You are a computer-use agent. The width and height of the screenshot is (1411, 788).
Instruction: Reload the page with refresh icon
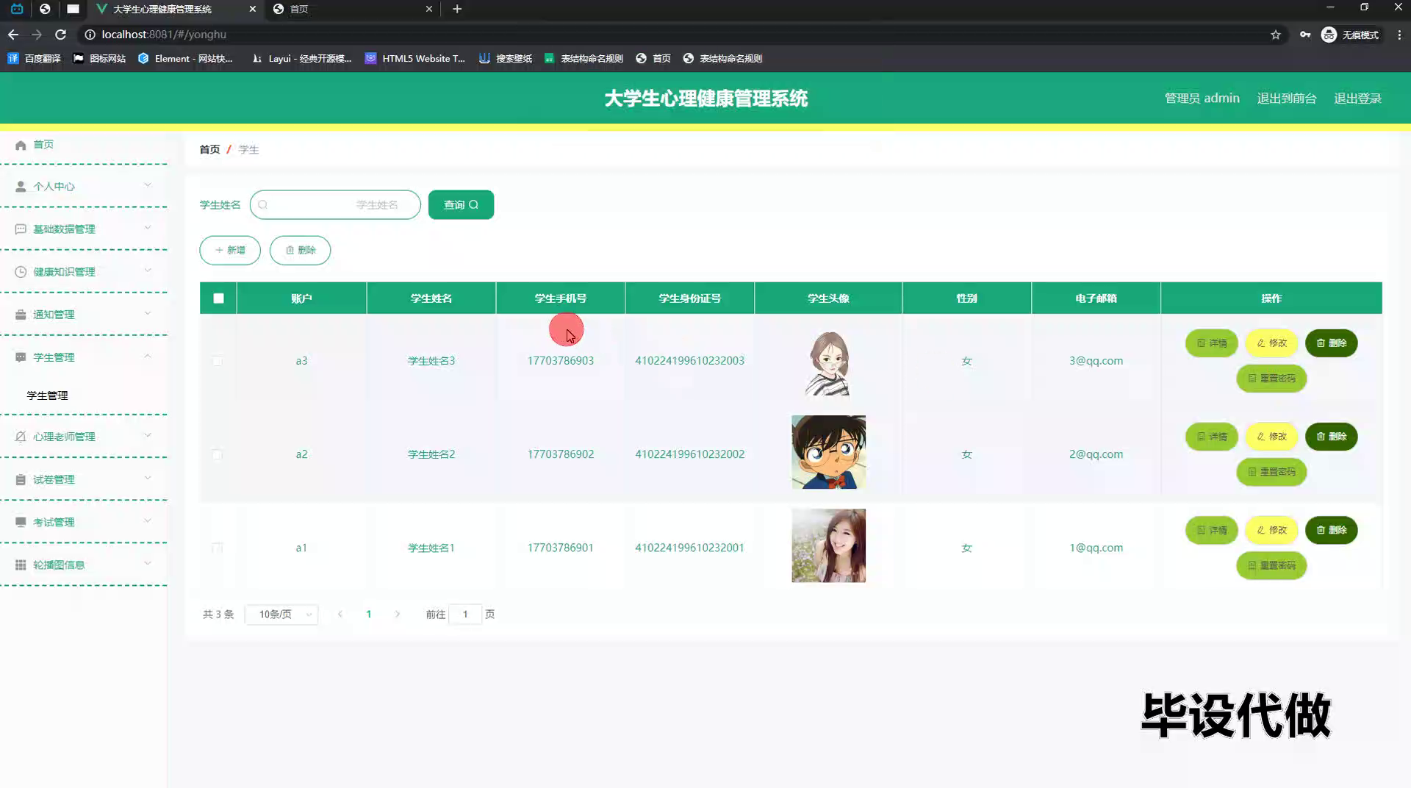tap(61, 35)
